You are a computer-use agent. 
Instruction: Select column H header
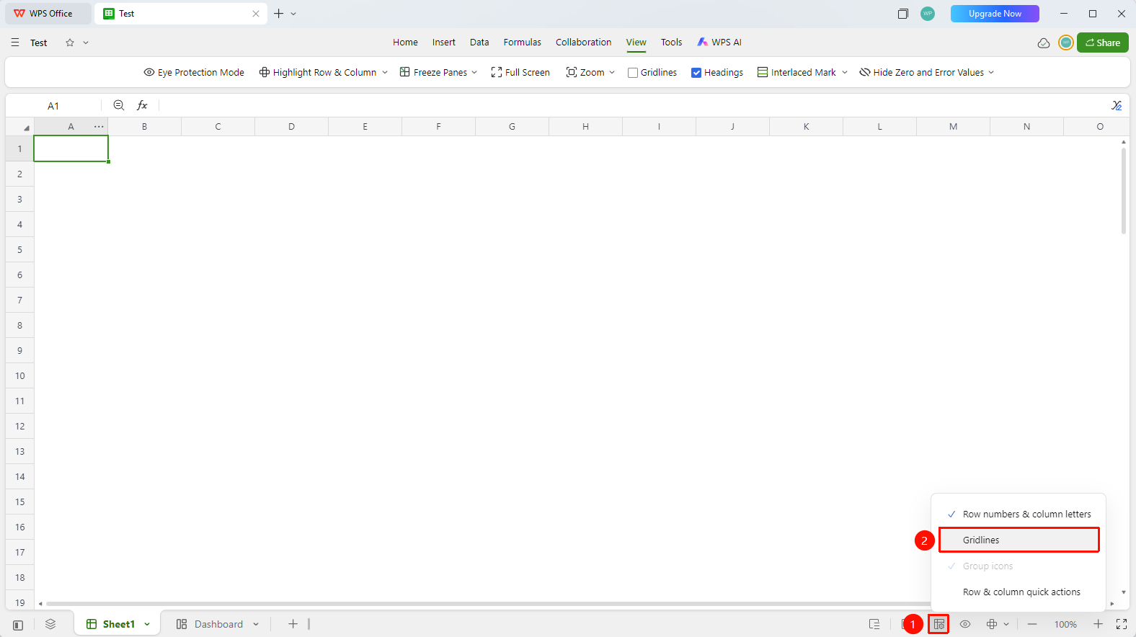585,127
